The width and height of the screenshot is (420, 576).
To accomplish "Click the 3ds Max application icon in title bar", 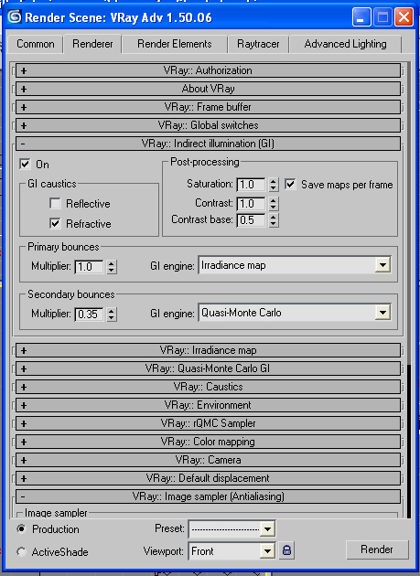I will 15,16.
